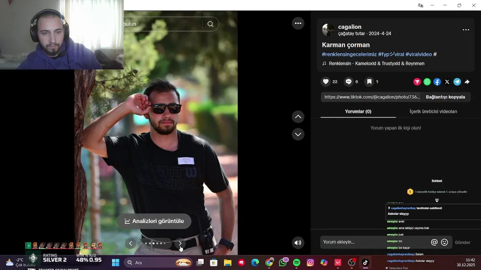Open Task View in the taskbar
The width and height of the screenshot is (481, 270).
(200, 262)
